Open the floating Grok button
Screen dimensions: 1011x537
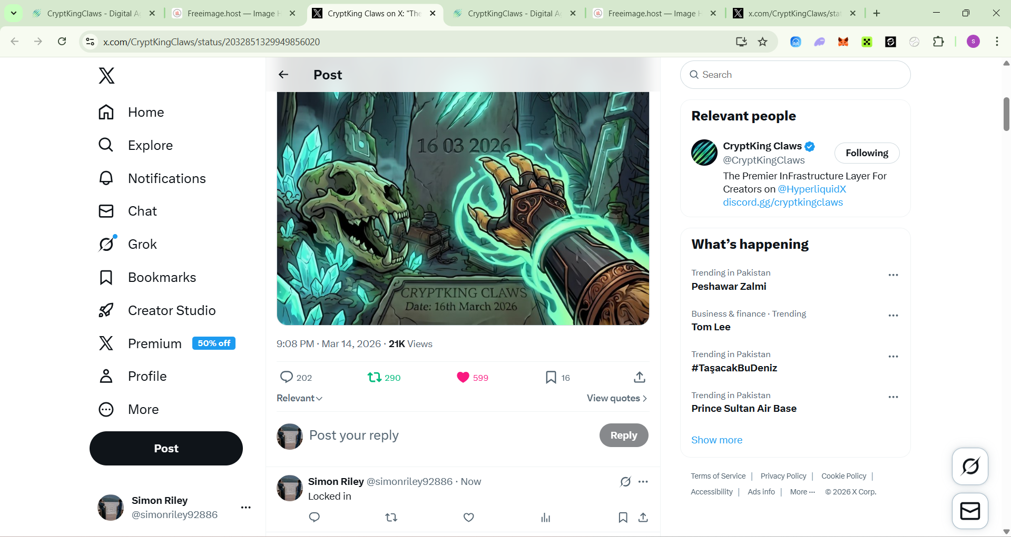coord(970,466)
